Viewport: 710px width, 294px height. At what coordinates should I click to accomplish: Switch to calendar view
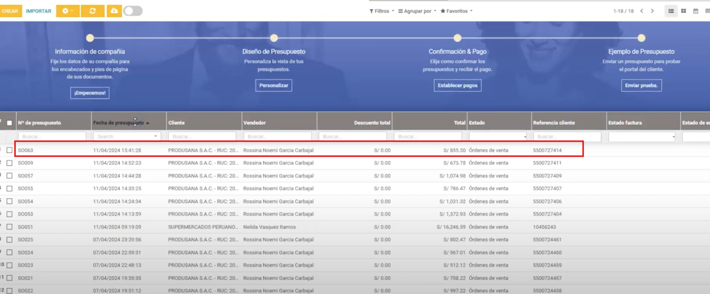pos(696,11)
